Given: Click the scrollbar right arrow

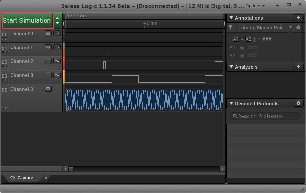Looking at the screenshot, I should click(x=222, y=169).
